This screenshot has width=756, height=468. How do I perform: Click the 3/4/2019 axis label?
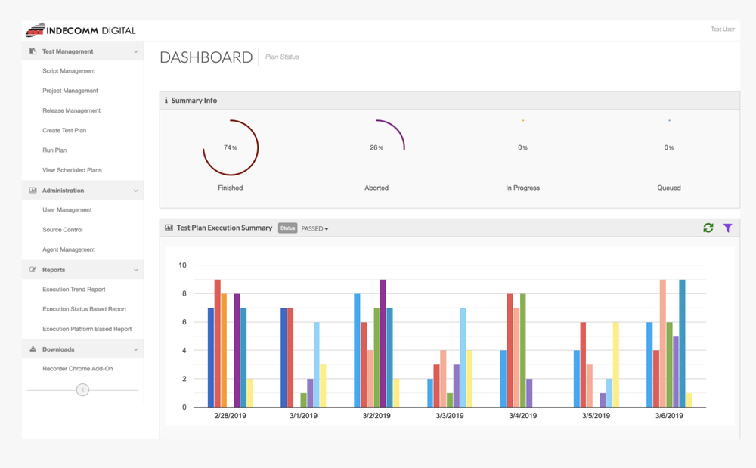[x=522, y=416]
